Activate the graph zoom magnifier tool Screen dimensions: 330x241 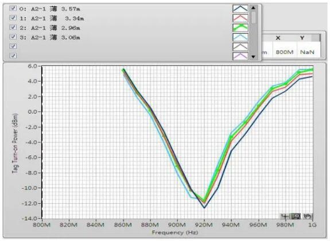pos(296,216)
